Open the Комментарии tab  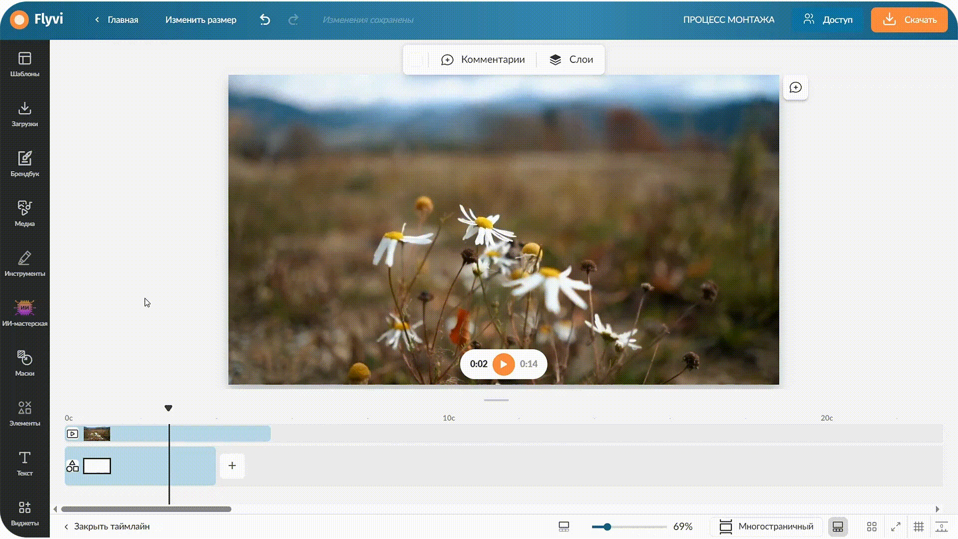(482, 59)
